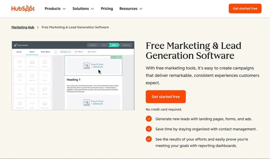This screenshot has width=270, height=159.
Task: Click checkmark icon beside Generate new leads
Action: point(149,119)
